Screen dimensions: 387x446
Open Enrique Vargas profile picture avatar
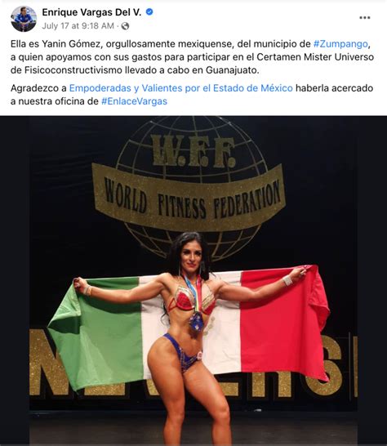pyautogui.click(x=24, y=19)
